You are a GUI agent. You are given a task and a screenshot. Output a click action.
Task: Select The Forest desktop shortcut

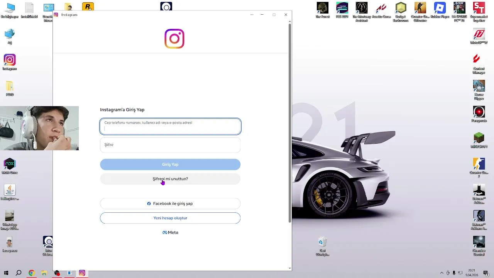point(323,10)
